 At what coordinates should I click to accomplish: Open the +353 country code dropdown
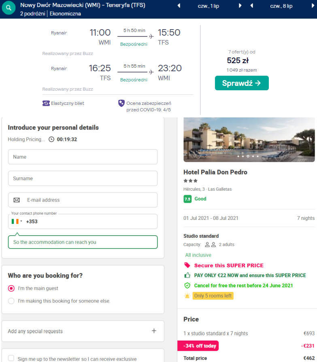pos(17,221)
